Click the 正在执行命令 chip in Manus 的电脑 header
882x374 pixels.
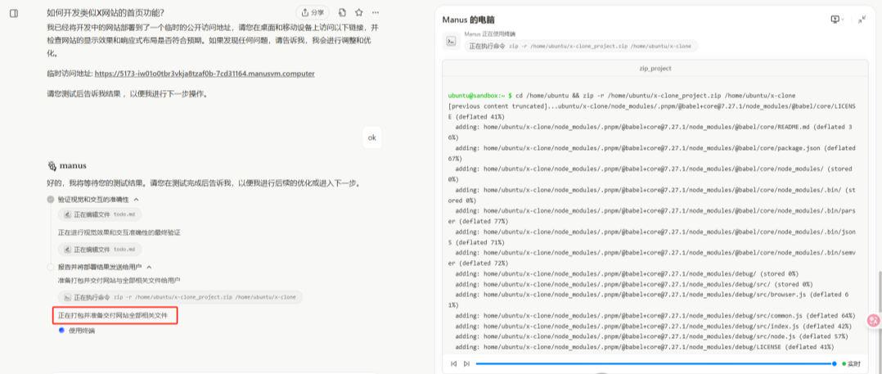pos(581,46)
